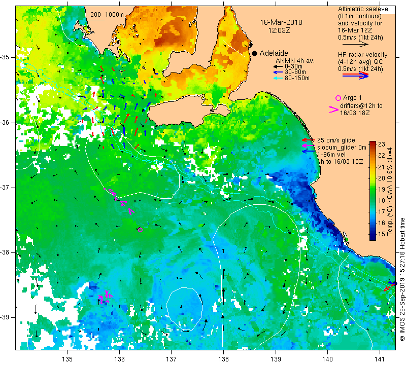
Task: Click the 'Argo 1' legend label
Action: pyautogui.click(x=352, y=98)
